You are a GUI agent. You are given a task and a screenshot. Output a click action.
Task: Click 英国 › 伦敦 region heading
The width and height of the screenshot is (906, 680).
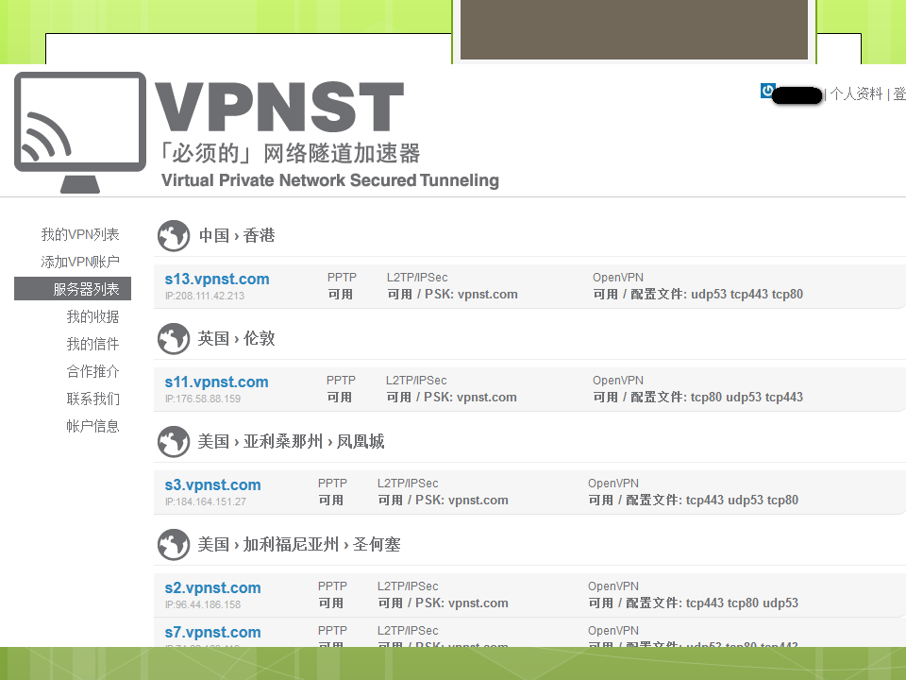tap(236, 338)
